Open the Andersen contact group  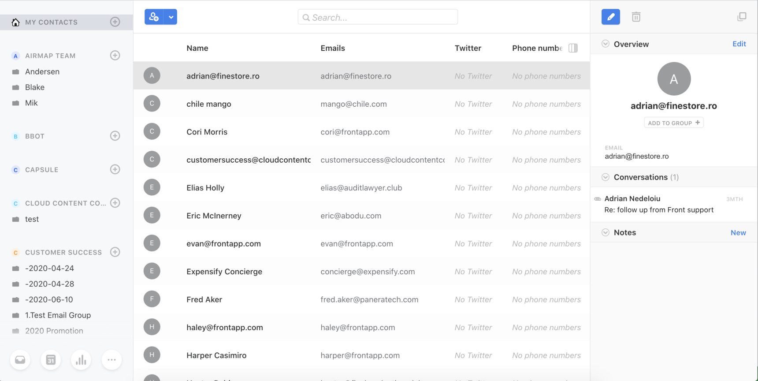coord(42,71)
